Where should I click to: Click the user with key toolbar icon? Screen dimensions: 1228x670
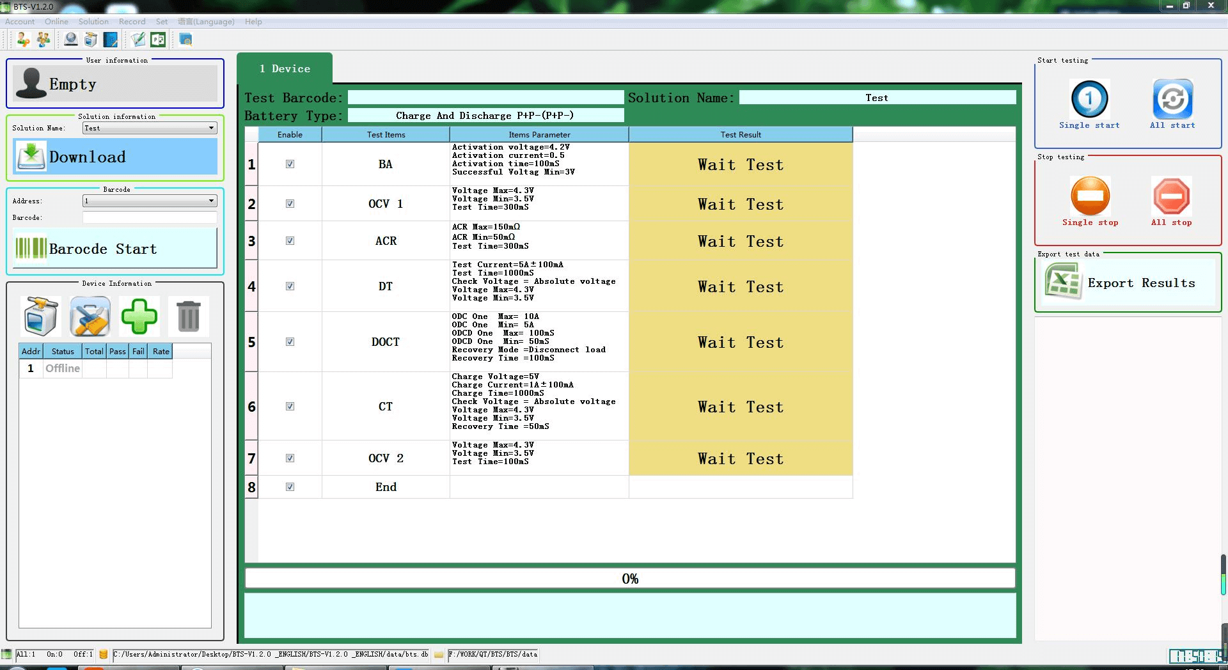(23, 40)
